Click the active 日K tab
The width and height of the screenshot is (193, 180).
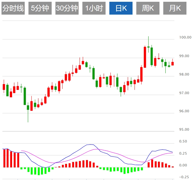click(x=121, y=8)
